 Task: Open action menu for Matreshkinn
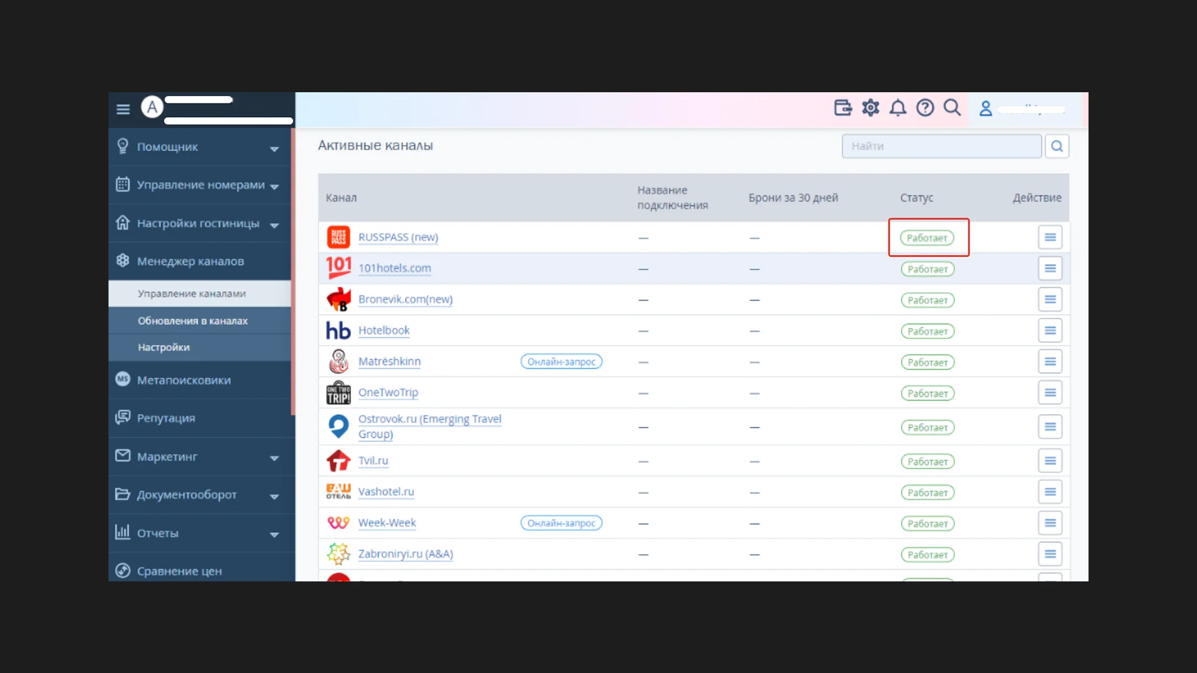1050,361
